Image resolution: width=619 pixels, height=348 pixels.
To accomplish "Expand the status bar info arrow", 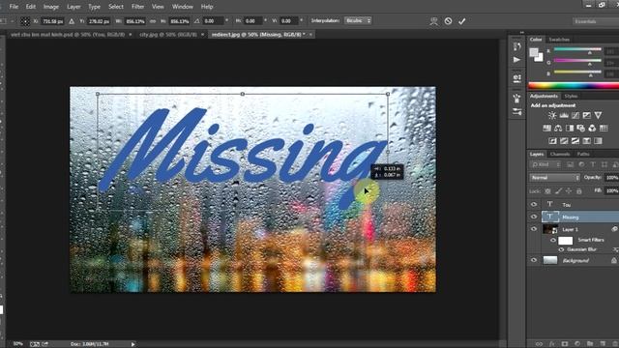I will pos(133,344).
